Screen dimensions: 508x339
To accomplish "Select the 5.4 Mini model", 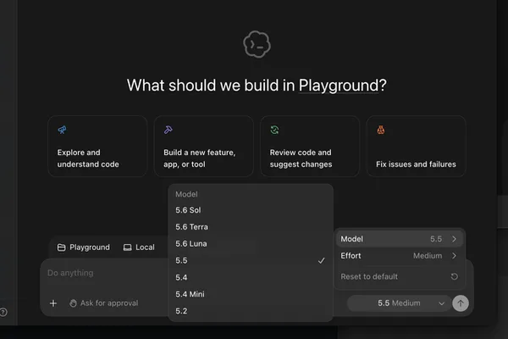I will [251, 294].
